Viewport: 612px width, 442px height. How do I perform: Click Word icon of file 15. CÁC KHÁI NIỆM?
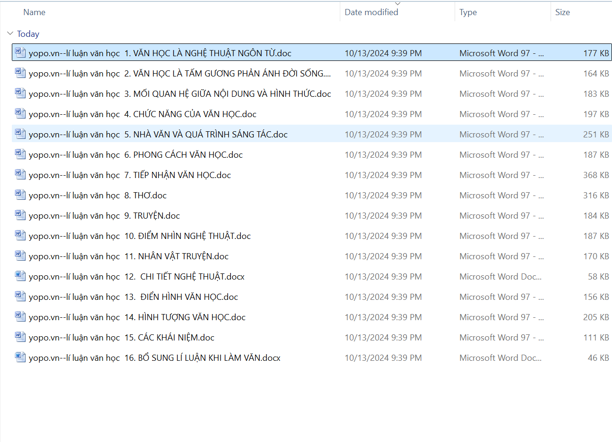(x=20, y=337)
